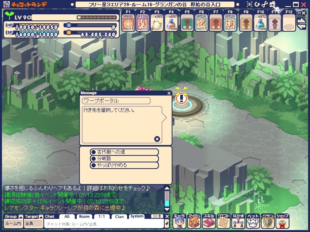The width and height of the screenshot is (310, 232).
Task: Click the eye view-mode icon in title bar
Action: 250,4
